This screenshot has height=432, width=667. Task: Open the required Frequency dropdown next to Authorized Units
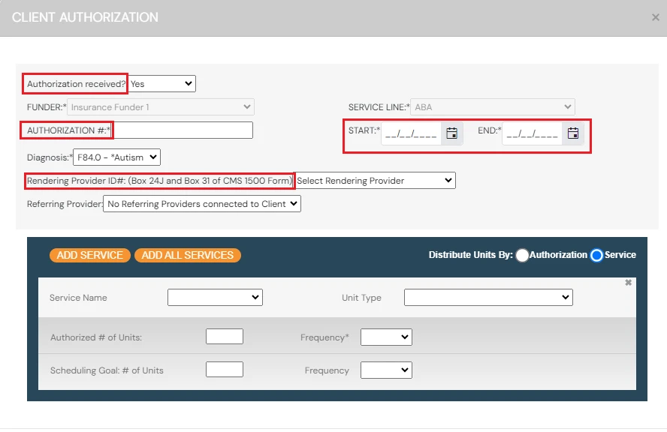[x=386, y=337]
